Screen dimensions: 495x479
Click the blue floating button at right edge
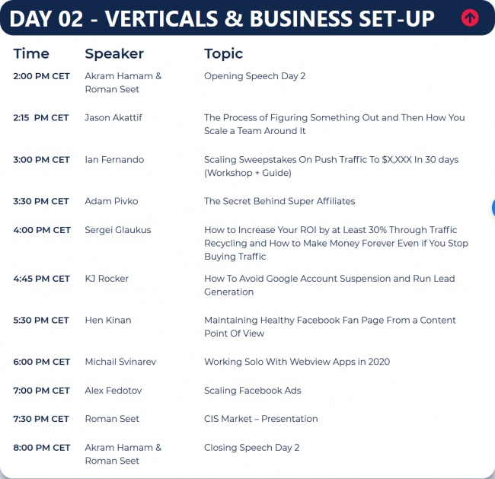[493, 208]
